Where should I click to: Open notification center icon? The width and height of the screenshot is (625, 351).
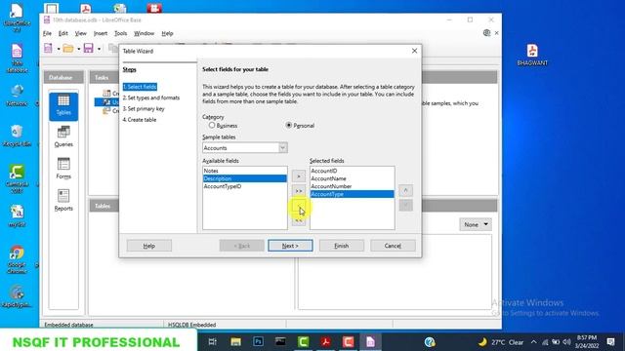click(x=610, y=342)
